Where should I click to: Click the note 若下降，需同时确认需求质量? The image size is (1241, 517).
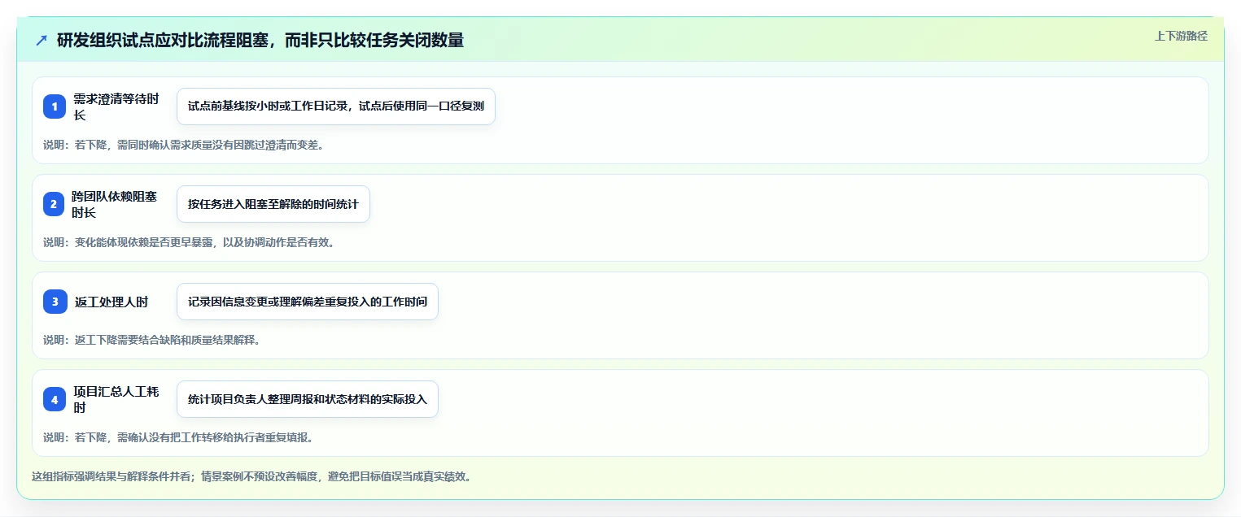(183, 145)
